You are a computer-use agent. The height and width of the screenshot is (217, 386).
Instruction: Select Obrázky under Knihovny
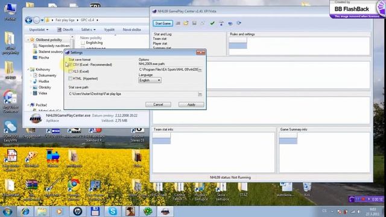coord(42,87)
